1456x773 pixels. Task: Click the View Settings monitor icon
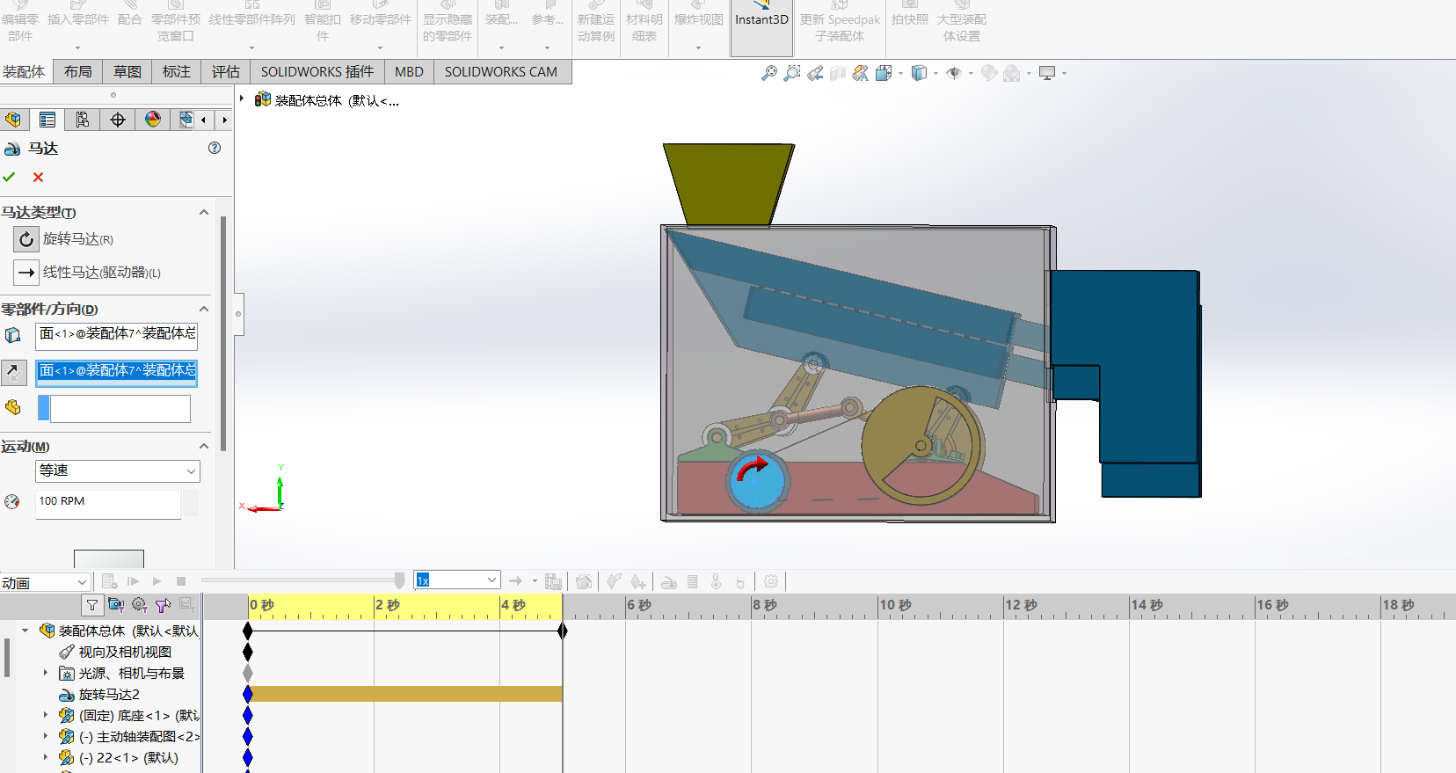pos(1047,73)
